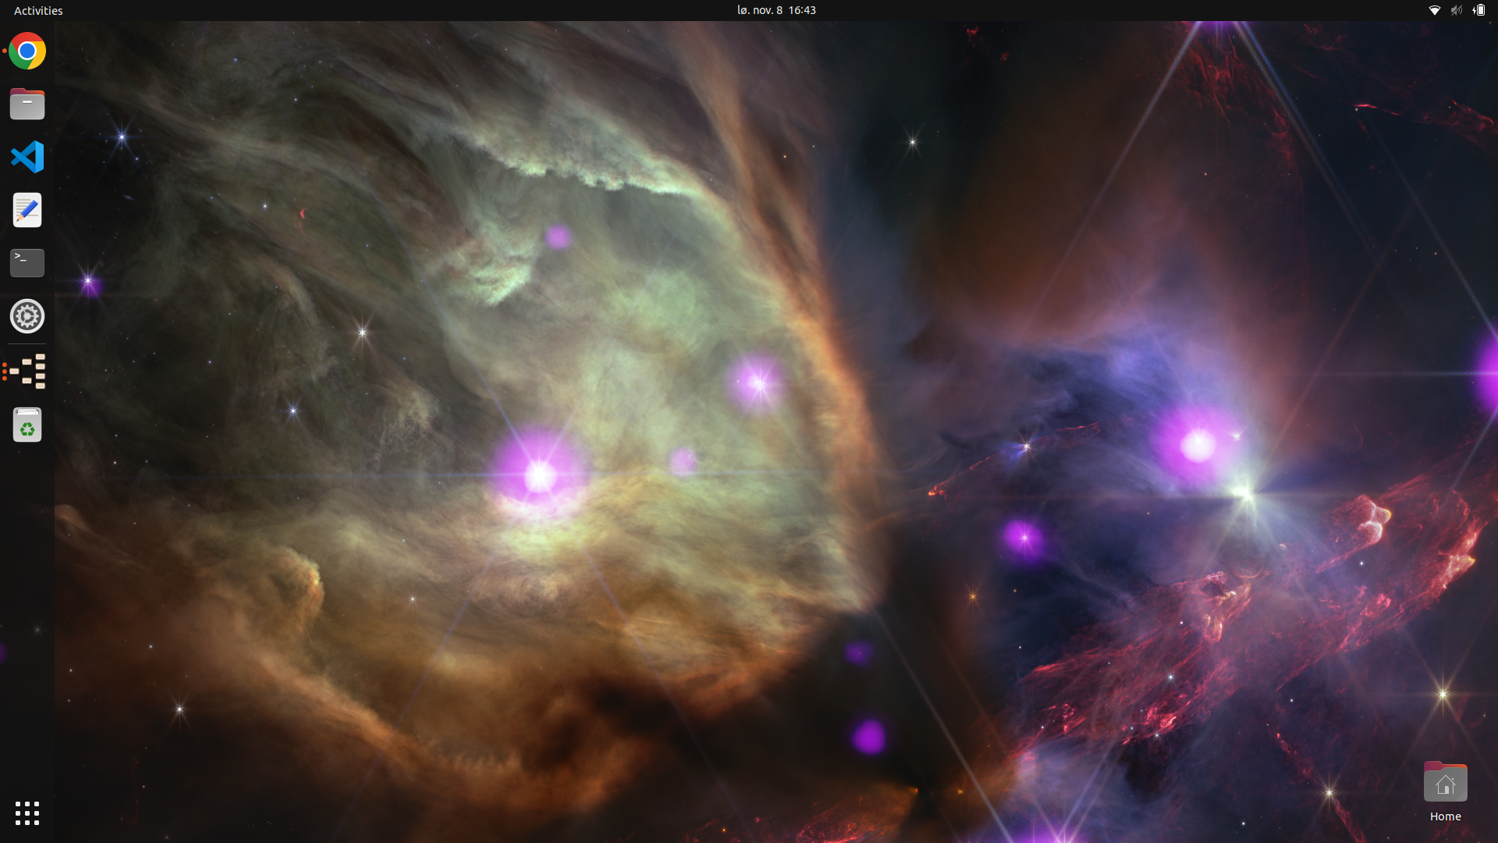The image size is (1498, 843).
Task: Click the three window dots beside the tree-diagram app
Action: click(5, 372)
